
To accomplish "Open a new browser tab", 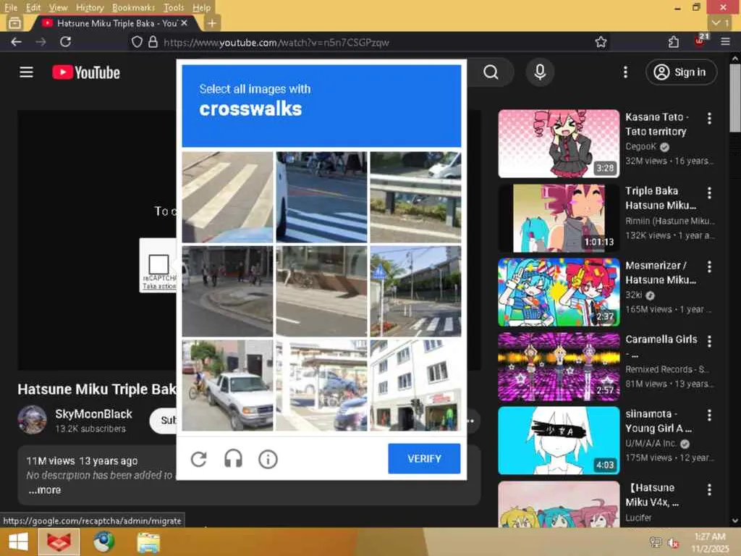I will pos(212,22).
